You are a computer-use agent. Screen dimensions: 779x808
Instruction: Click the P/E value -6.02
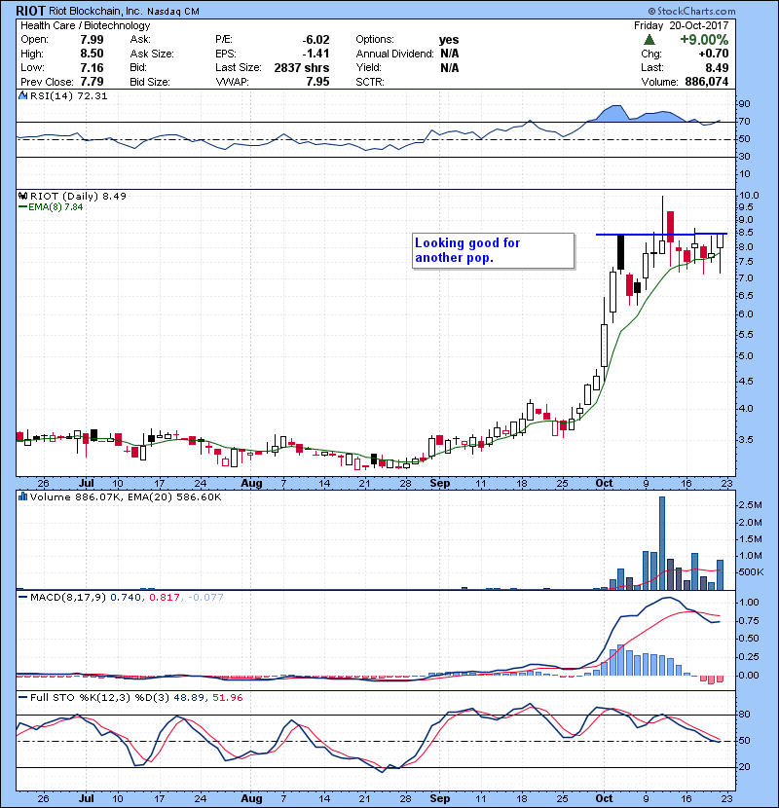315,40
